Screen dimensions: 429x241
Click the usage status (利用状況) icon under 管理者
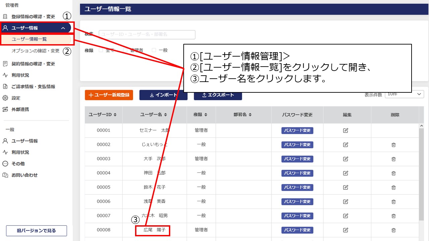pyautogui.click(x=5, y=75)
